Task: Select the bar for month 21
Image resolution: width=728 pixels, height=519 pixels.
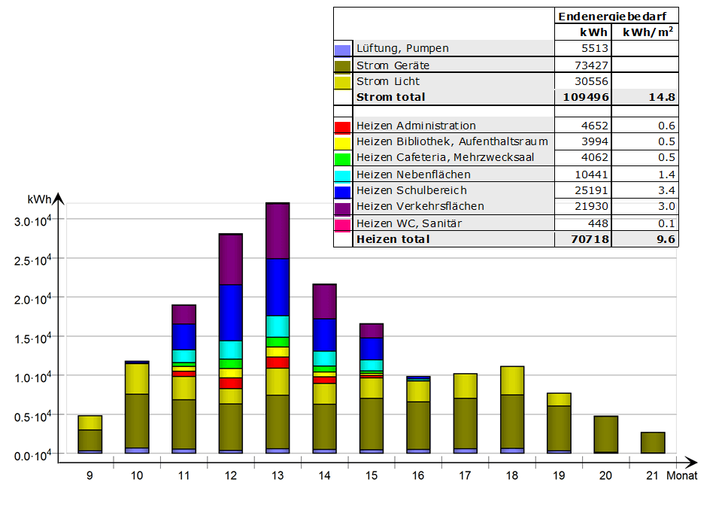Action: 653,442
